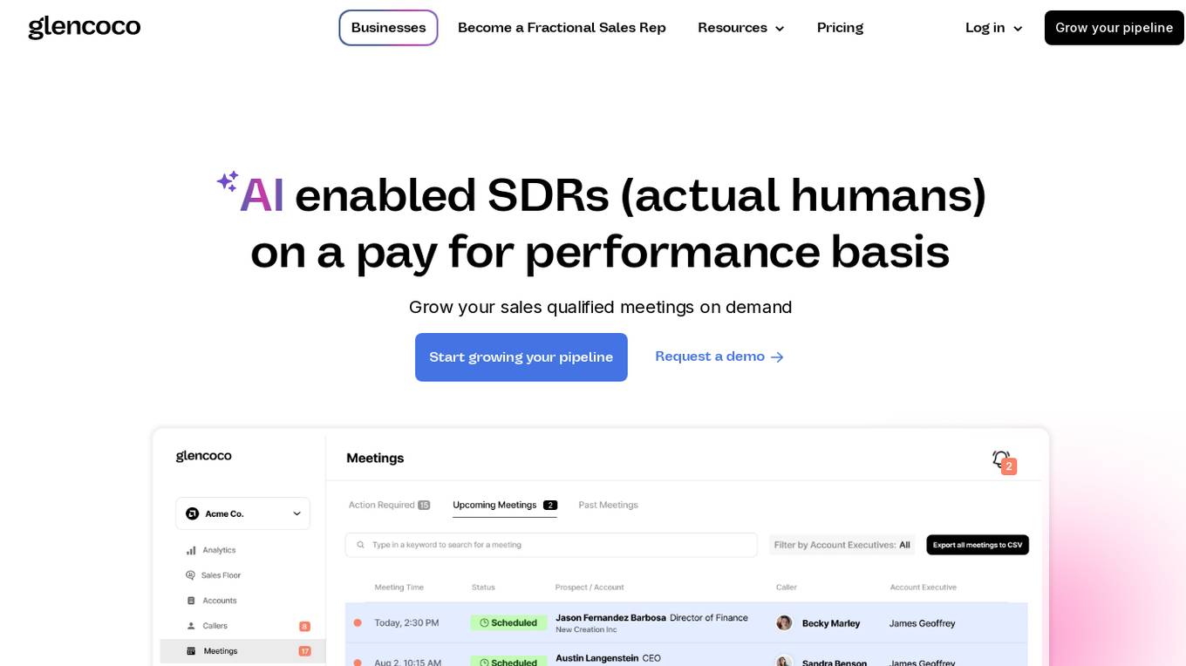Click the notification bell icon with badge
This screenshot has width=1186, height=666.
[x=1003, y=460]
